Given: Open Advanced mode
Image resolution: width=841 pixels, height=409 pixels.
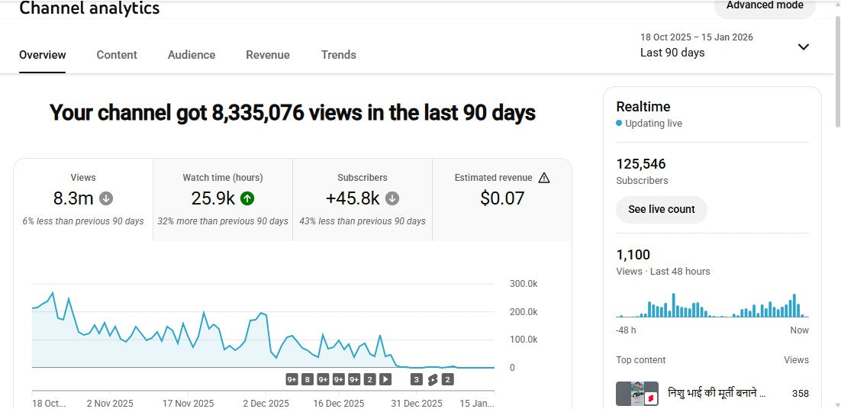Looking at the screenshot, I should point(765,6).
